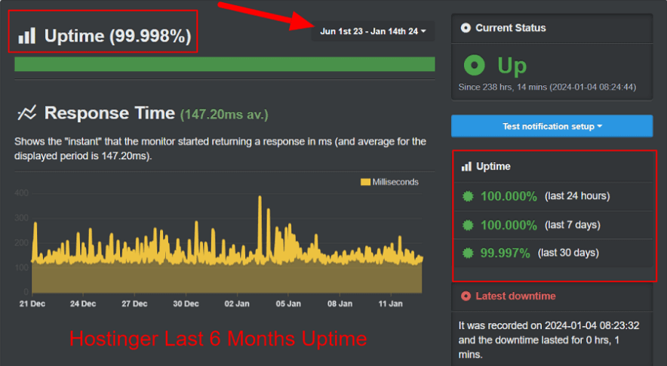Click the Current Status circle icon
667x366 pixels.
(465, 28)
